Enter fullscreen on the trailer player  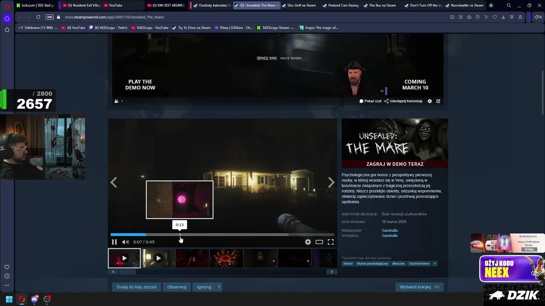click(x=330, y=242)
